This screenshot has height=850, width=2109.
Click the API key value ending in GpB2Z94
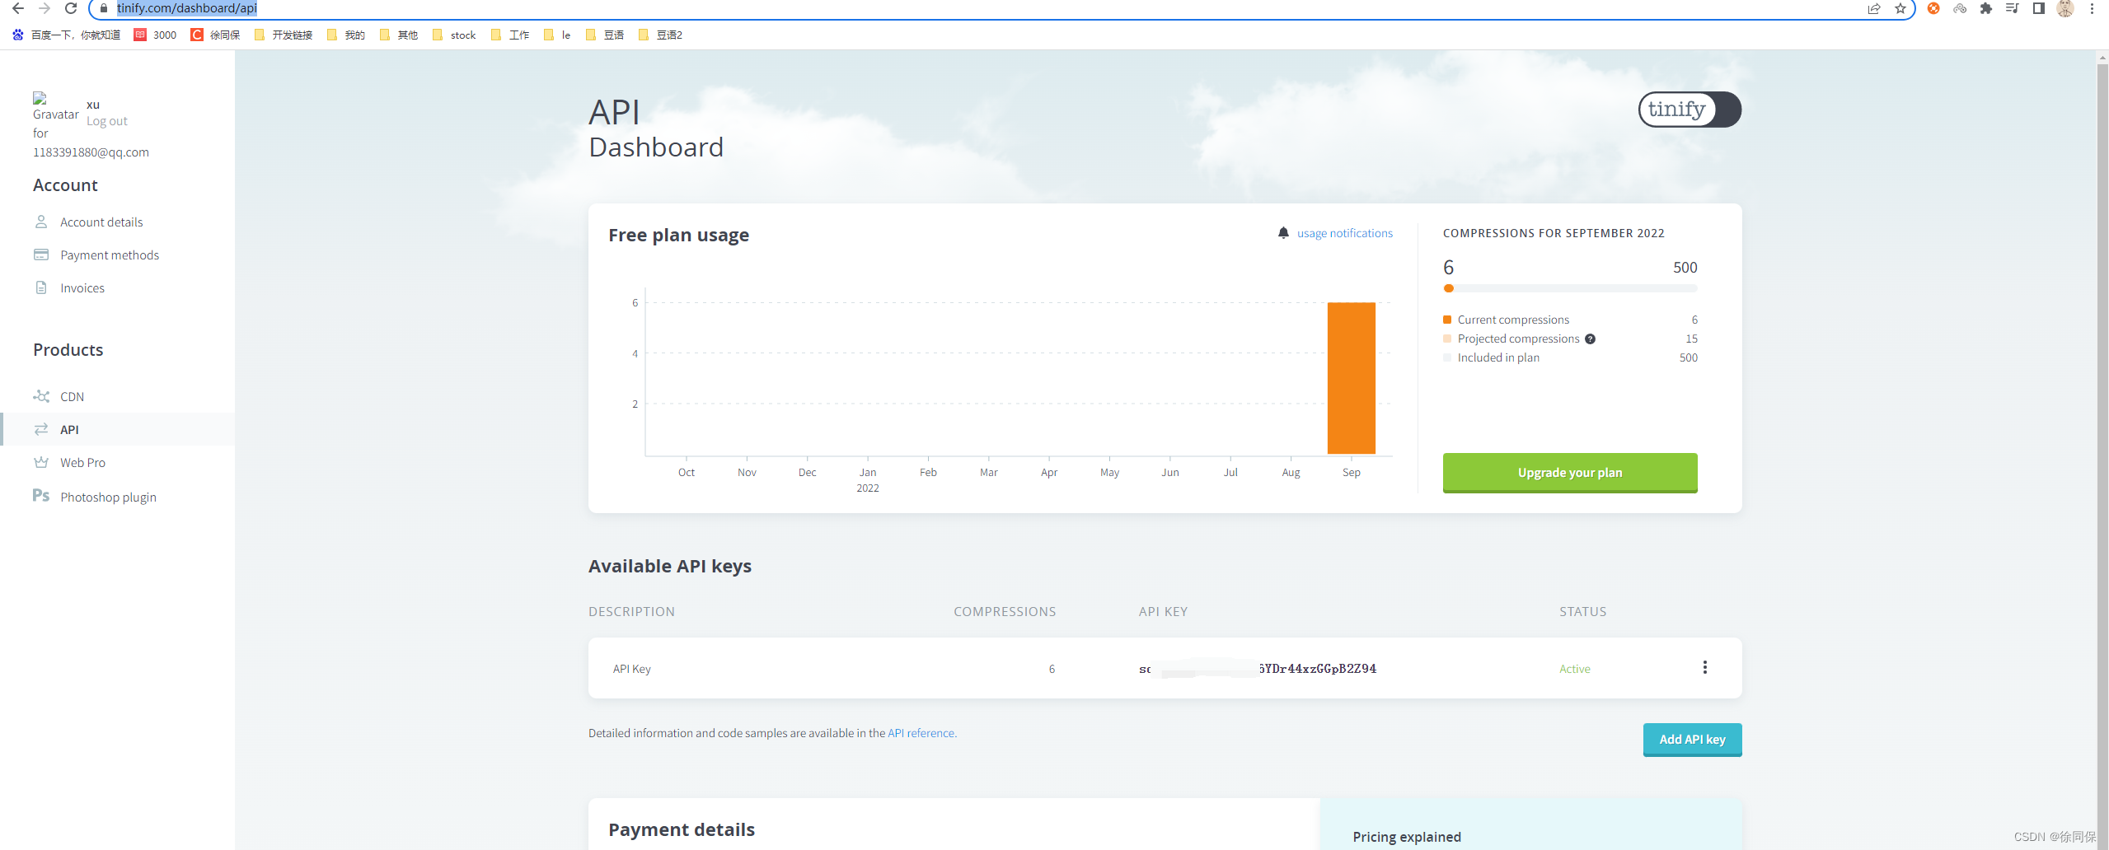(x=1258, y=669)
